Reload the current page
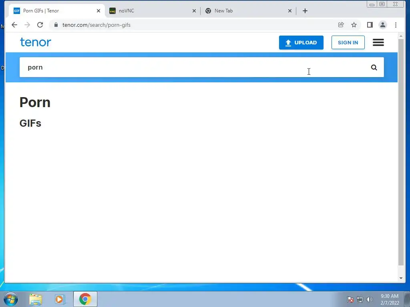Viewport: 410px width, 307px height. pos(40,25)
